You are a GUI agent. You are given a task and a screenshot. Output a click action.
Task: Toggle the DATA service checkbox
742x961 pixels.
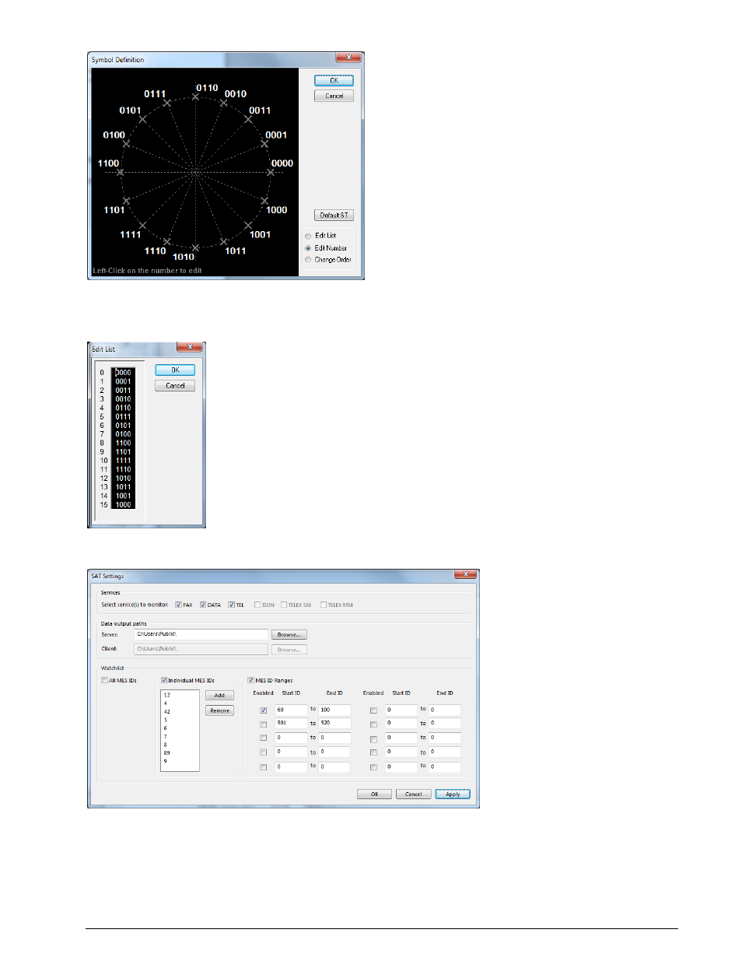(203, 605)
